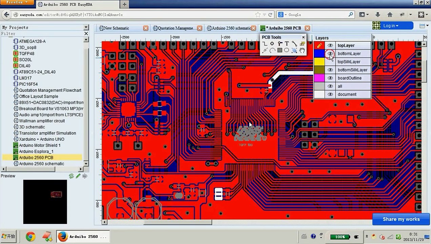Switch to the New Schematic tab
Screen dimensions: 431x244
(116, 28)
